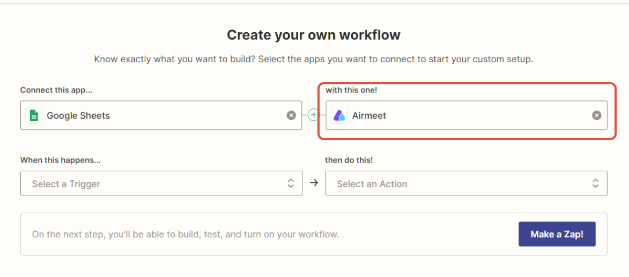Clear the Google Sheets app selection

(291, 115)
